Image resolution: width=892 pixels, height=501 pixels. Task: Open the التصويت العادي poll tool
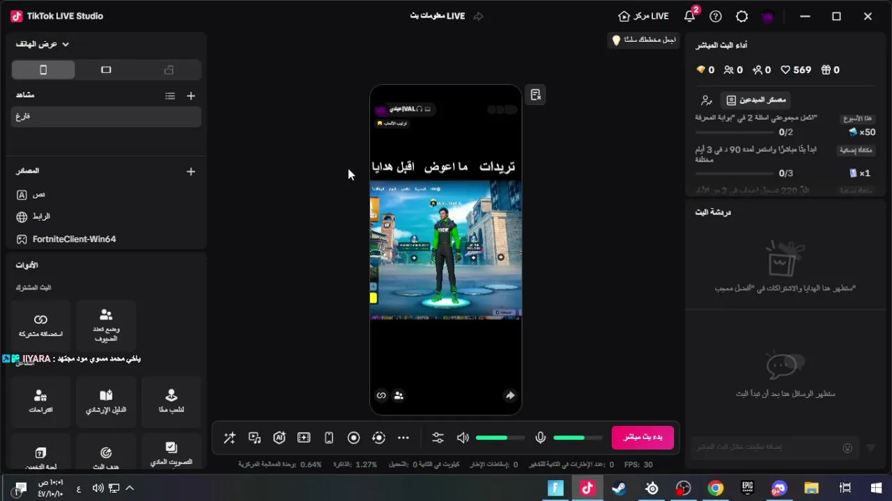pyautogui.click(x=171, y=453)
